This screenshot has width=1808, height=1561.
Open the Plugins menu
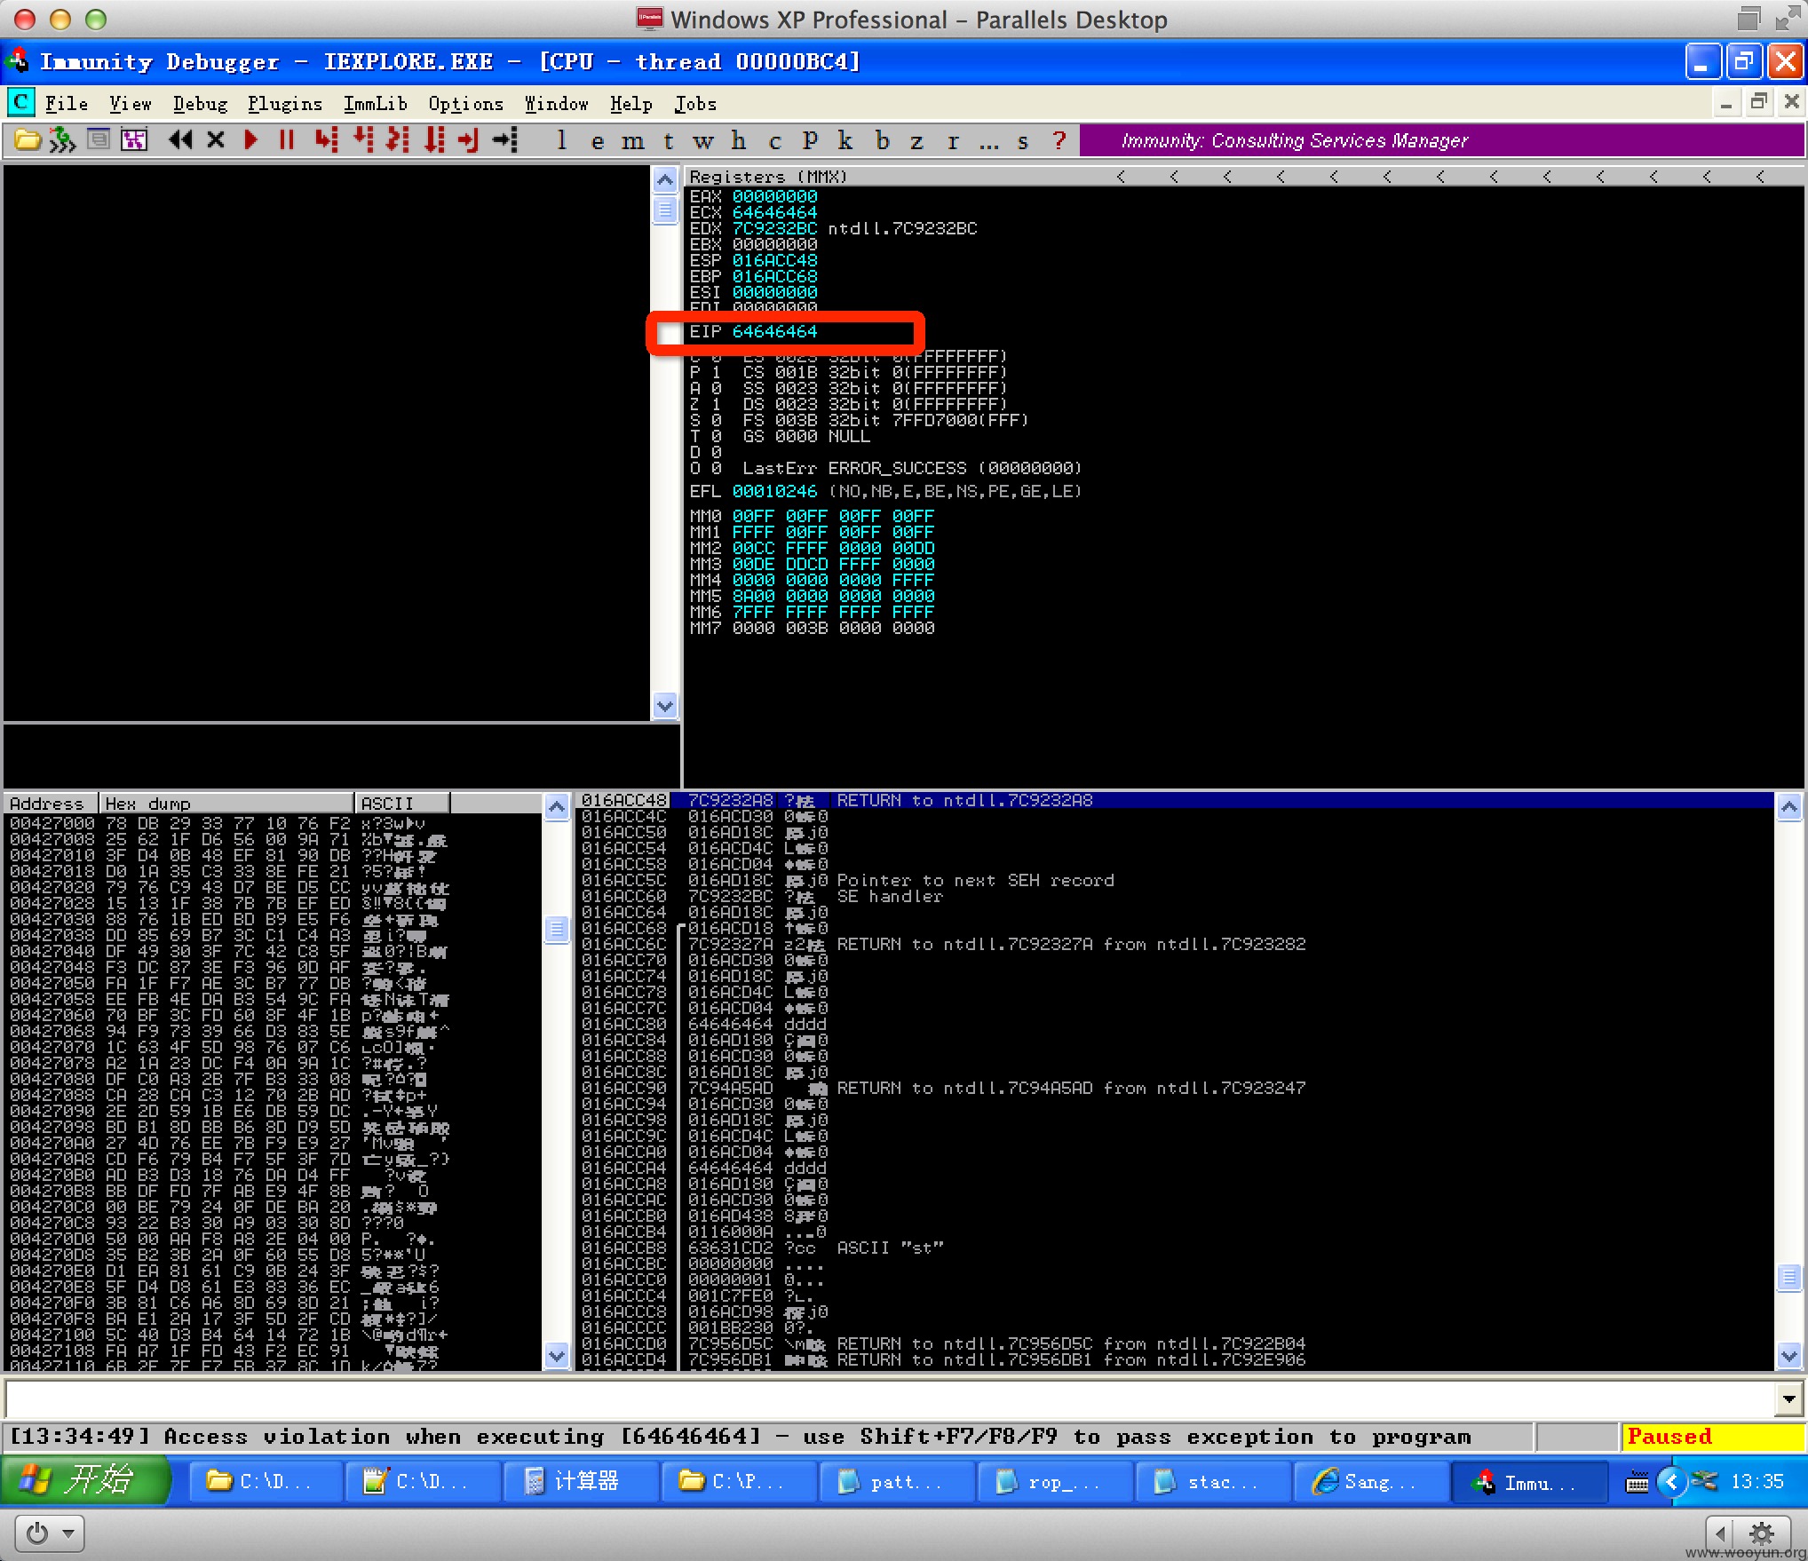coord(285,104)
